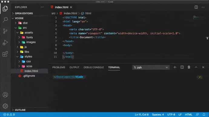Screen dimensions: 209x117
Task: Open the Run and Debug view
Action: click(x=5, y=43)
